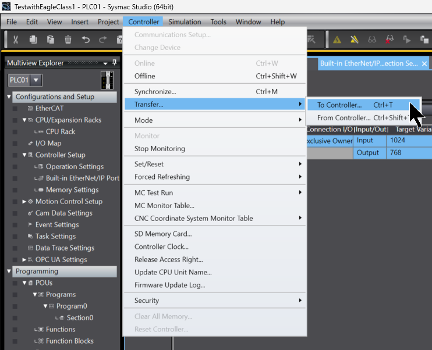Open Task Settings item

coord(55,237)
